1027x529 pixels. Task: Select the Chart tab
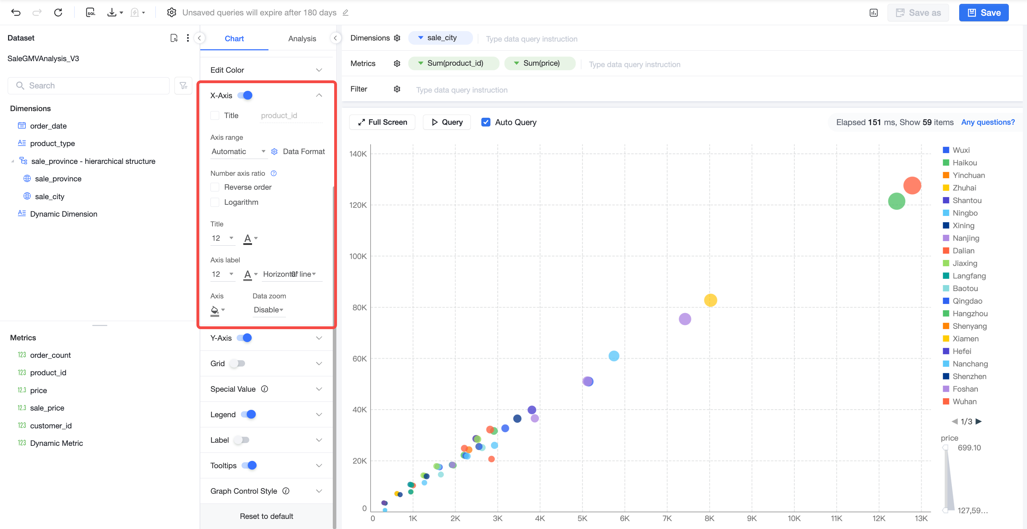point(234,38)
